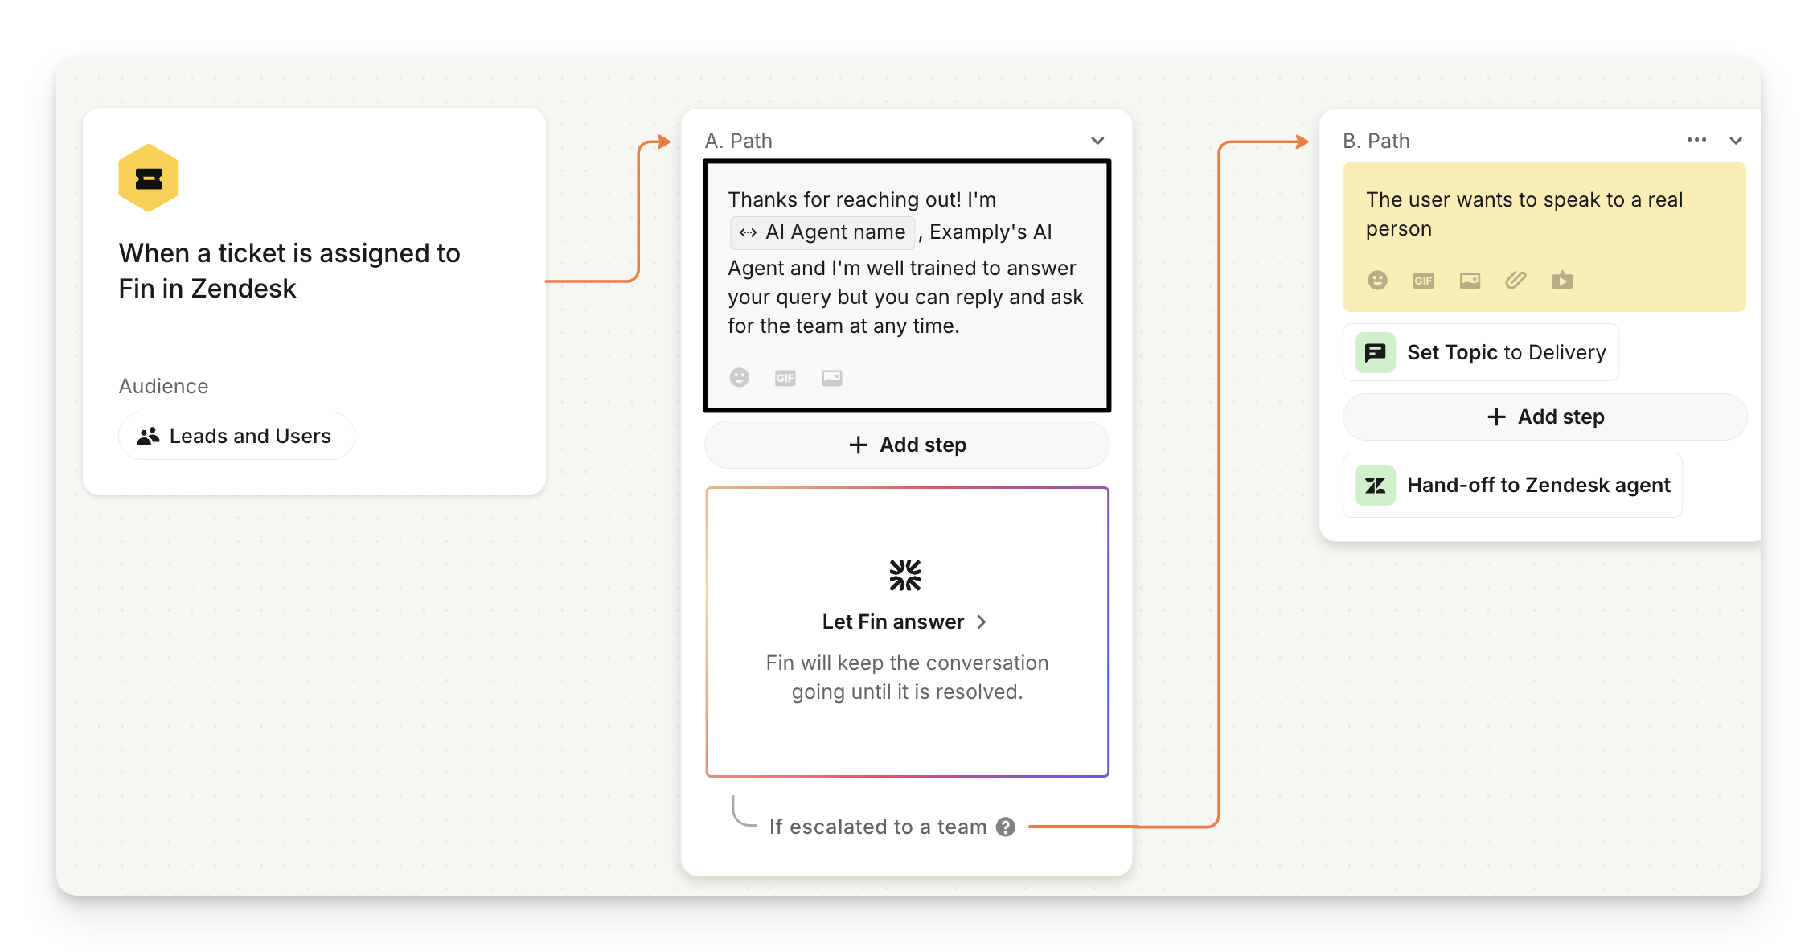Insert image in Path A message
This screenshot has width=1817, height=952.
831,377
